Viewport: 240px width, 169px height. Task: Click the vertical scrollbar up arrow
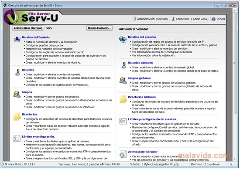(235, 10)
